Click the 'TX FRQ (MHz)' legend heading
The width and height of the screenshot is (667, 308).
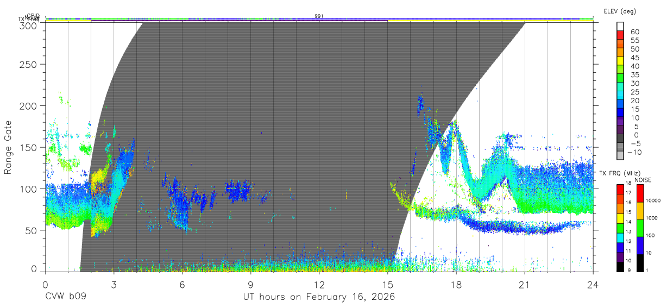pyautogui.click(x=619, y=173)
